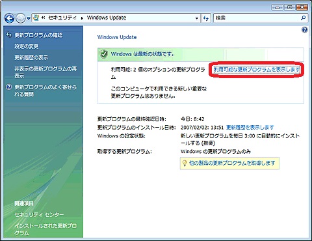Click help icon beside 更新プログラムのよく寄せられる質問
312x241 pixels.
tap(8, 87)
